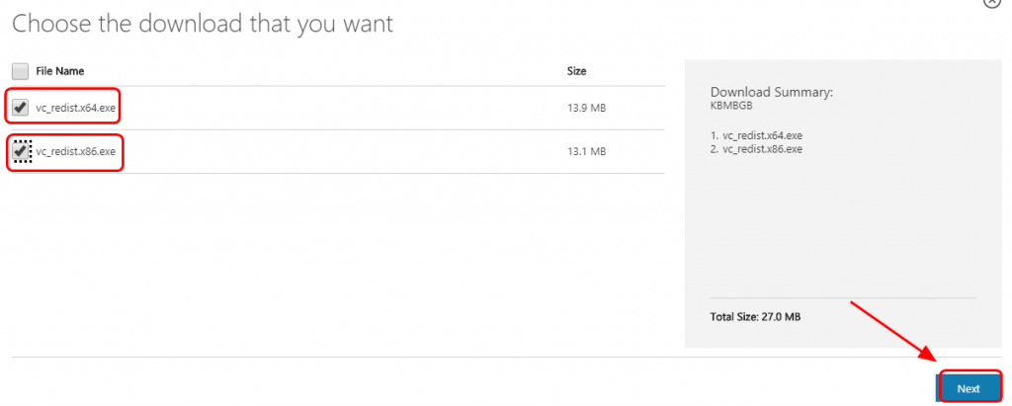
Task: Click summary entry 1. vc_redist.x64.exe
Action: pos(756,135)
